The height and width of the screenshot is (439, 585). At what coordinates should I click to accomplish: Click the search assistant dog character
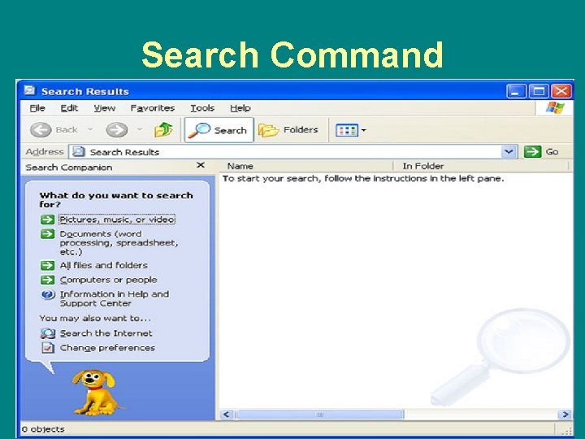[x=95, y=393]
